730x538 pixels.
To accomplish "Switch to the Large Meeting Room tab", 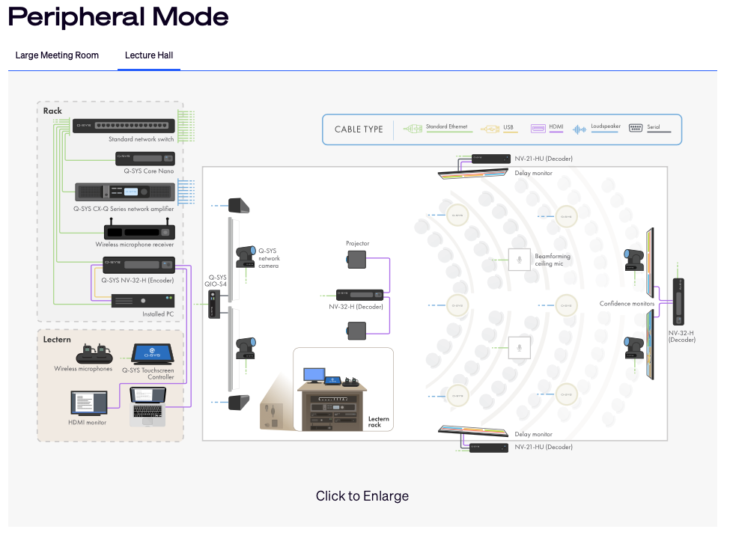I will pyautogui.click(x=57, y=55).
